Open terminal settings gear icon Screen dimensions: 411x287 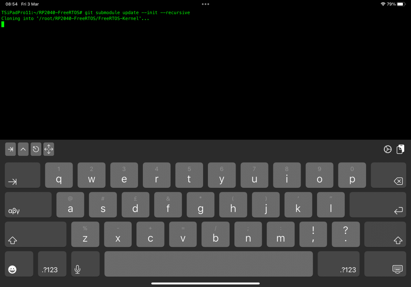pos(387,150)
